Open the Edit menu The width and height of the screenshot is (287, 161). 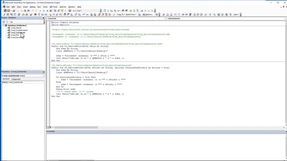coord(13,7)
